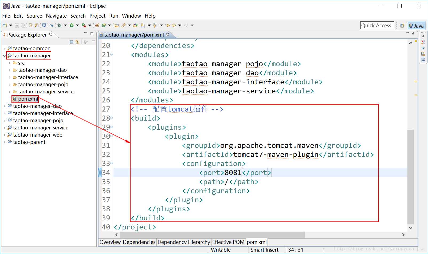Close the taotao-manager/pom.xml editor tab
Image resolution: width=428 pixels, height=254 pixels.
pos(167,35)
